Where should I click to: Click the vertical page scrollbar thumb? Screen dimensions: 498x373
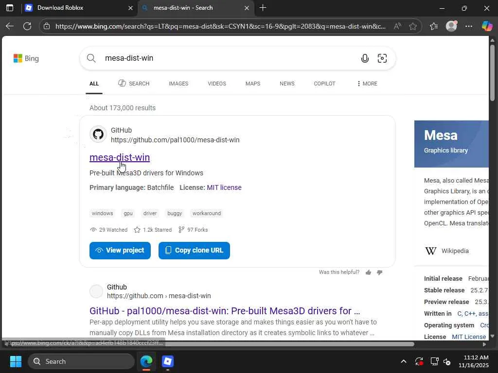(x=492, y=73)
